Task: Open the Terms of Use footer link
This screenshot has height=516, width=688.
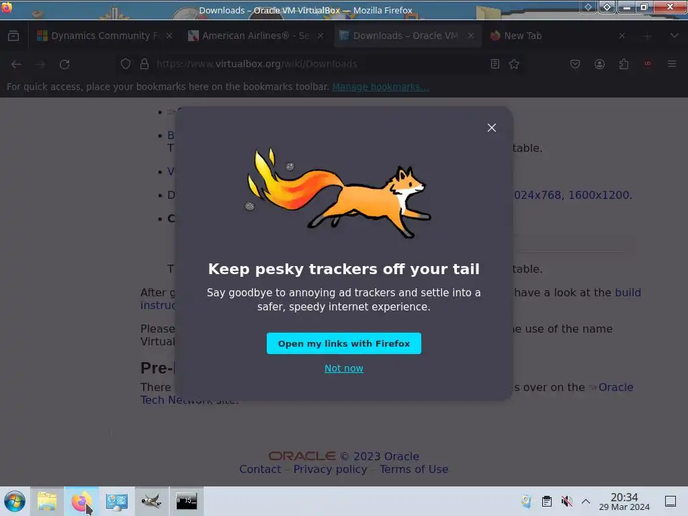Action: (414, 470)
